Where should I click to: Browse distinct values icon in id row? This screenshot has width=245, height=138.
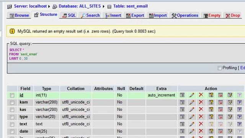point(182,95)
